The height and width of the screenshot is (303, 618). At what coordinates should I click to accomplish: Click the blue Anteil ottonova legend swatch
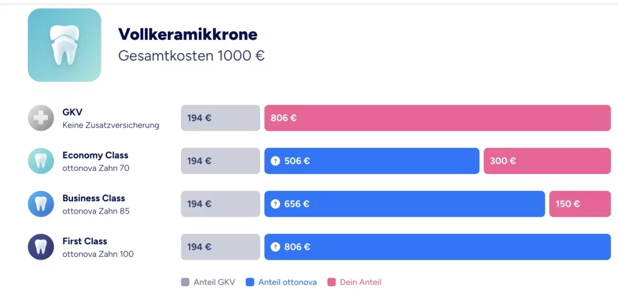click(250, 282)
